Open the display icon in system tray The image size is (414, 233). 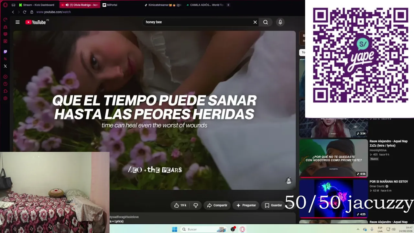387,229
